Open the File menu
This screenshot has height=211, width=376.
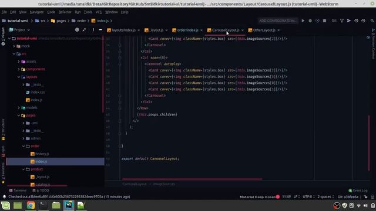[4, 12]
